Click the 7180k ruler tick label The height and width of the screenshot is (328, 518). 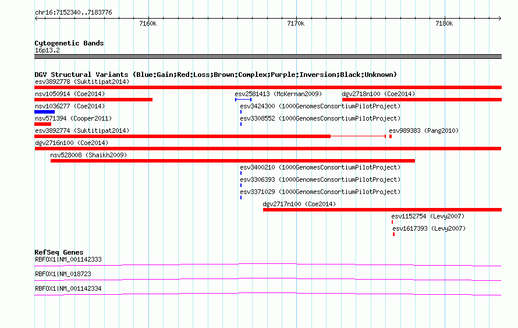click(444, 23)
